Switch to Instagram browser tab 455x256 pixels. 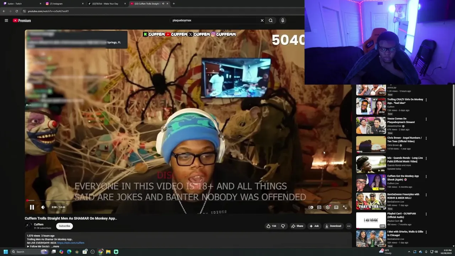(64, 4)
